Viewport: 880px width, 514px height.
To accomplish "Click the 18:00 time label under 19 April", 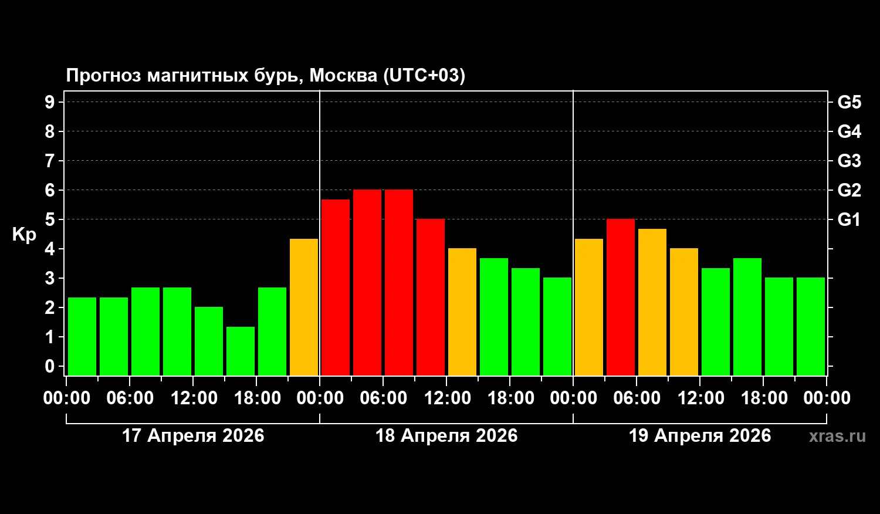I will tap(764, 398).
